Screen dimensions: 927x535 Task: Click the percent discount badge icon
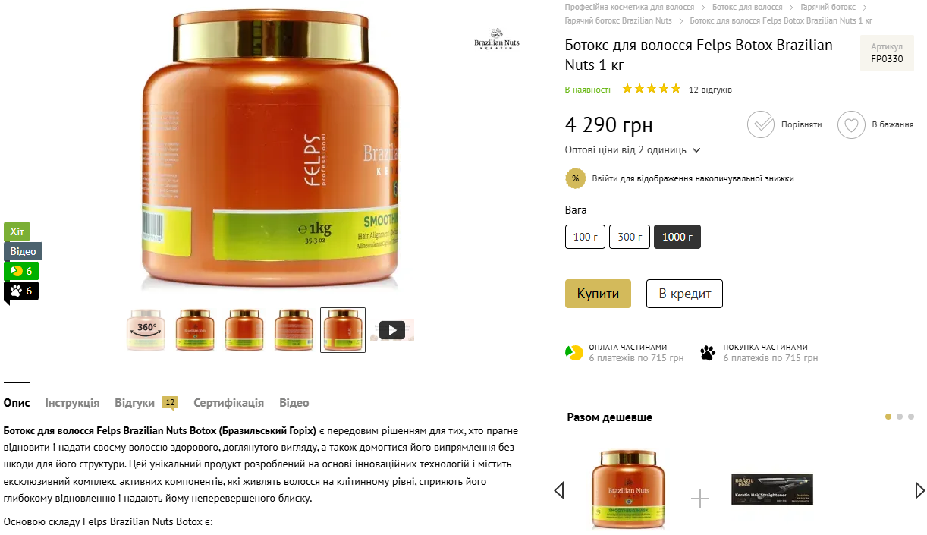(575, 178)
